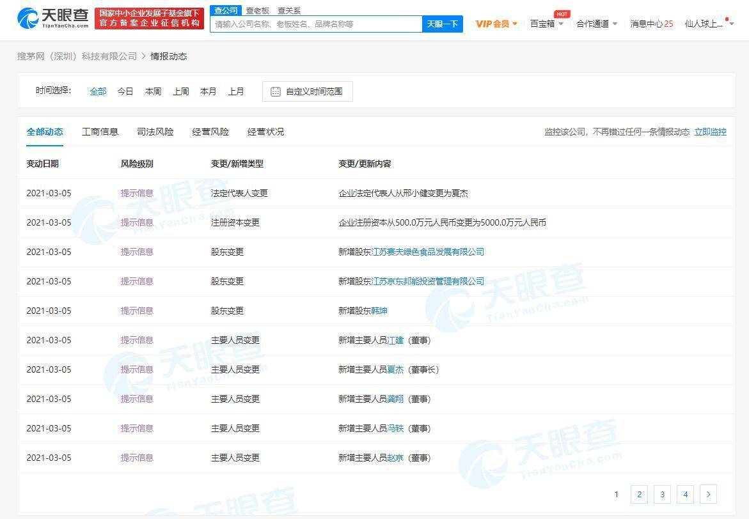Click 变更/新增类型 column header
The height and width of the screenshot is (519, 749).
pyautogui.click(x=237, y=164)
